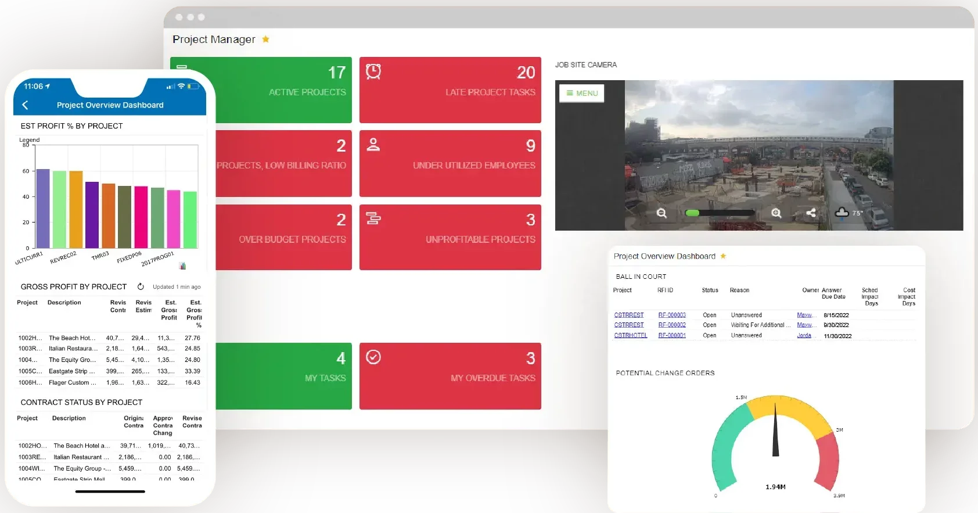Screen dimensions: 978x513
Task: Click the Gantt icon on Unprofitable Projects tile
Action: [373, 218]
